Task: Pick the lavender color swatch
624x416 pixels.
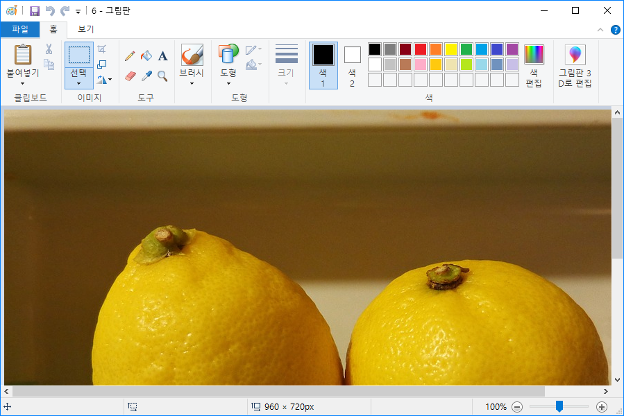Action: tap(512, 64)
